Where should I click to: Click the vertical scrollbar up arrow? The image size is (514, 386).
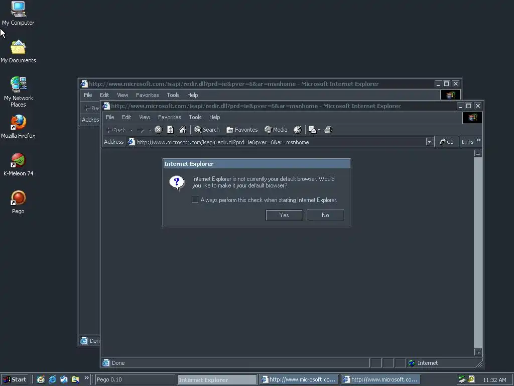point(478,153)
